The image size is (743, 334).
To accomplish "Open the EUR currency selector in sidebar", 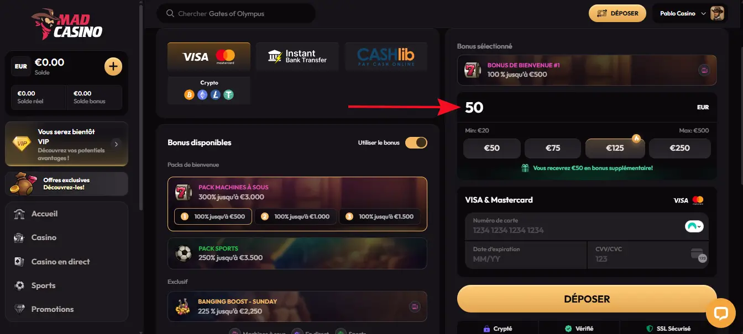I will click(x=21, y=66).
